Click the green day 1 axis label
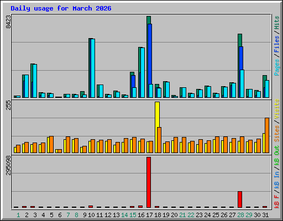The height and width of the screenshot is (221, 283). 18,215
